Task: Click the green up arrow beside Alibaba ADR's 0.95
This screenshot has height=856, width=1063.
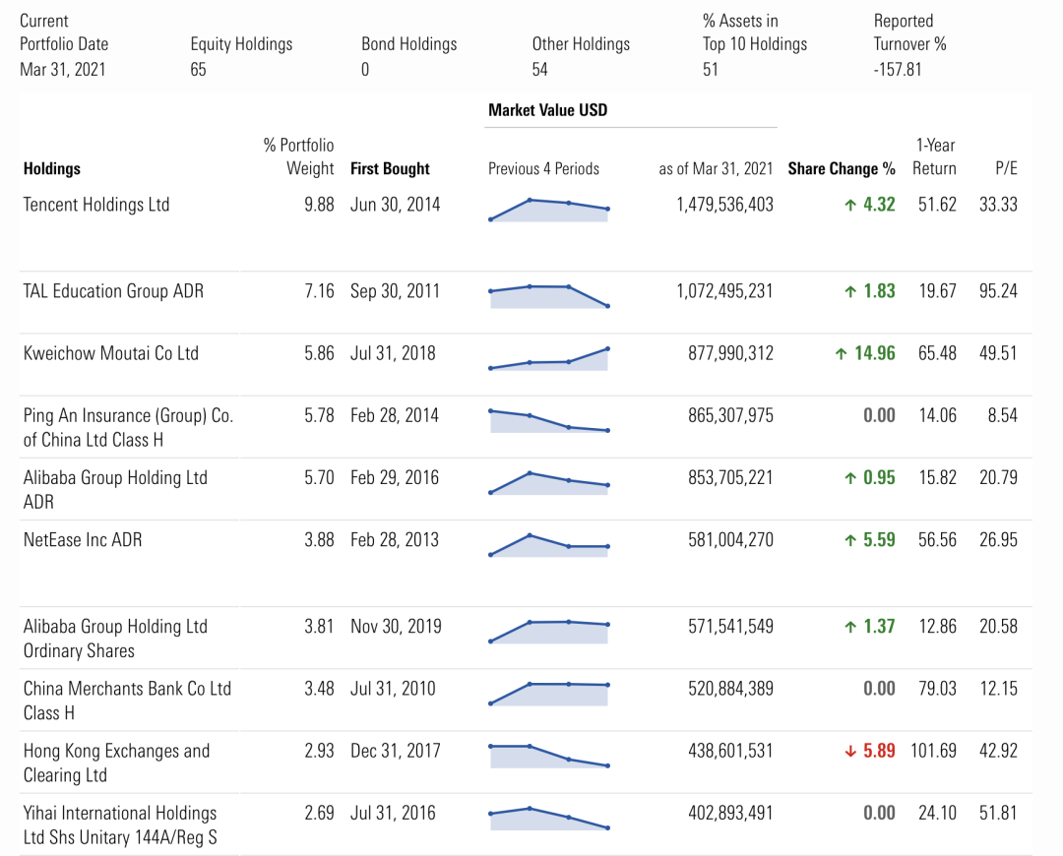Action: (850, 478)
